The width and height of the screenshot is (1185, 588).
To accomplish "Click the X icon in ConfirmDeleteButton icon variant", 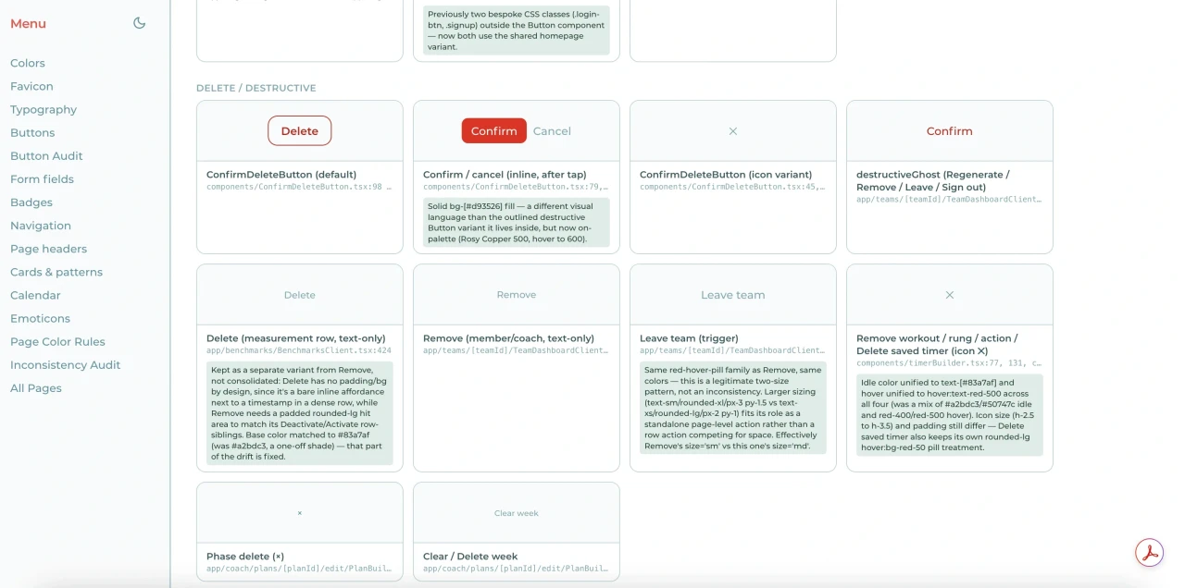I will coord(733,131).
